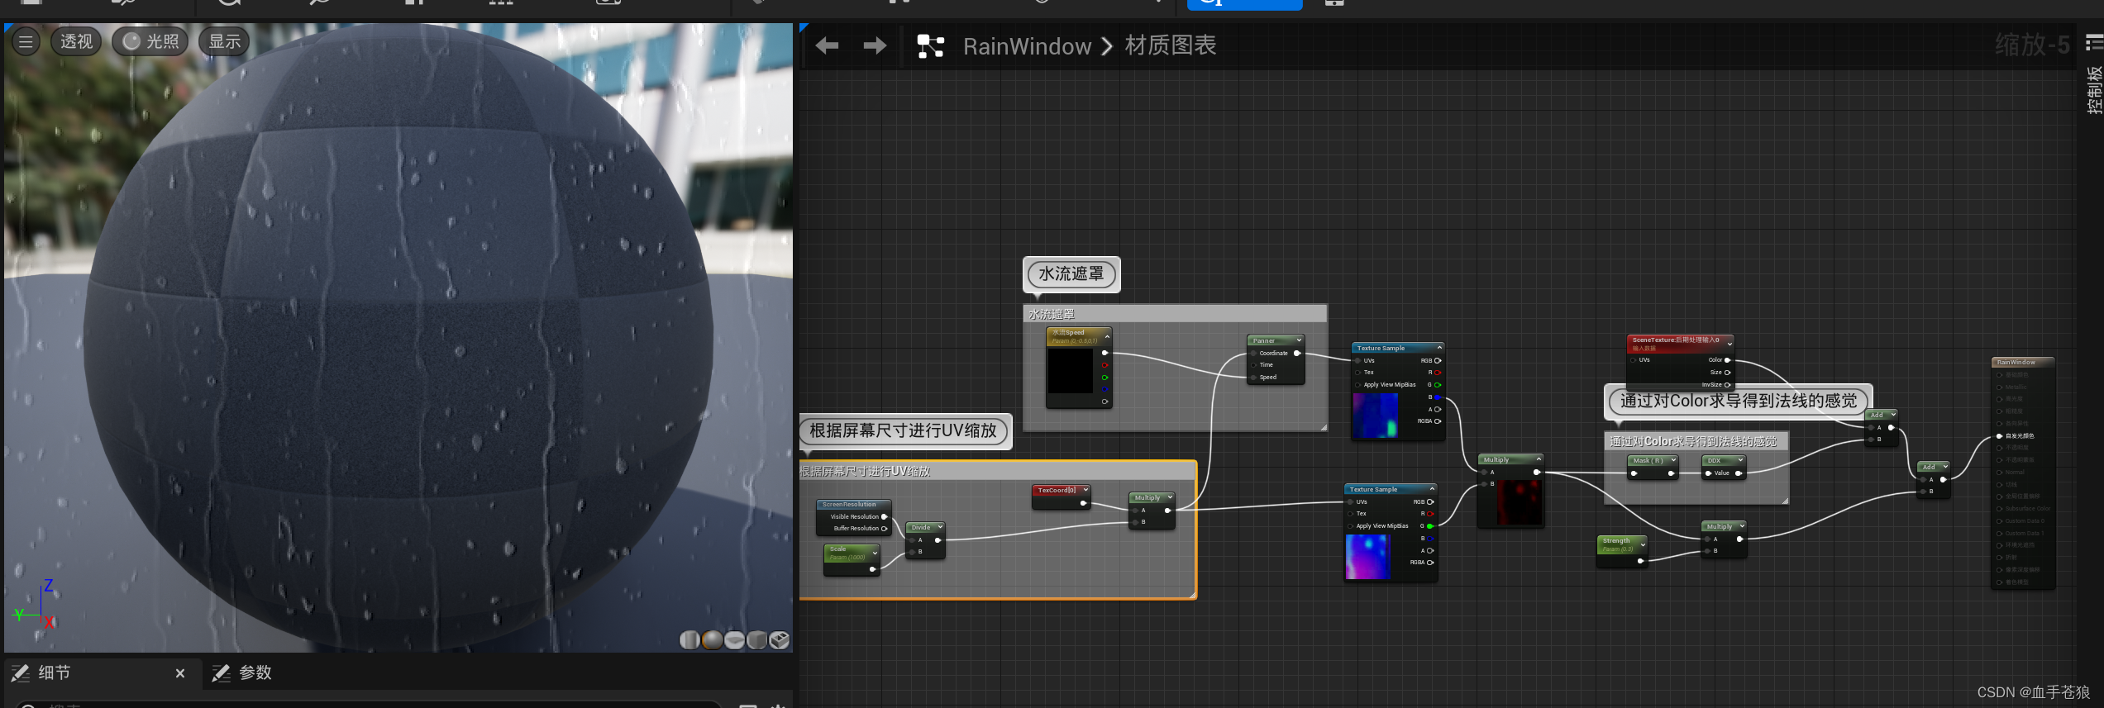2104x708 pixels.
Task: Click Buffer Resolution output pin
Action: [x=884, y=529]
